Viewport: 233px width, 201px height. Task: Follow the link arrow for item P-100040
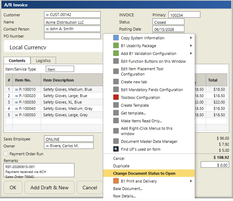pos(16,109)
